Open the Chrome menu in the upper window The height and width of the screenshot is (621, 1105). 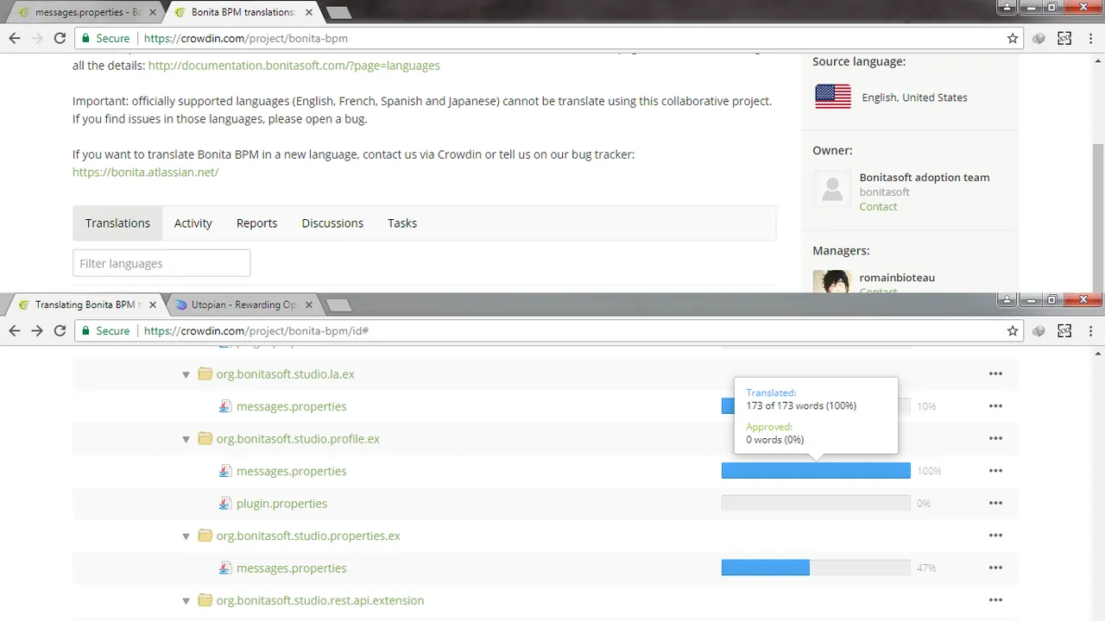pyautogui.click(x=1090, y=39)
